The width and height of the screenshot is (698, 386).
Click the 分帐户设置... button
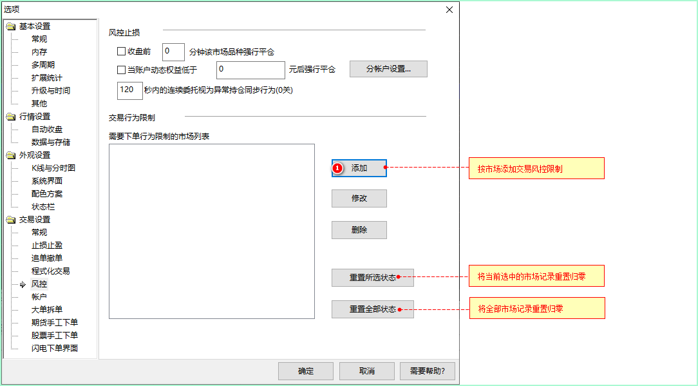pyautogui.click(x=388, y=69)
